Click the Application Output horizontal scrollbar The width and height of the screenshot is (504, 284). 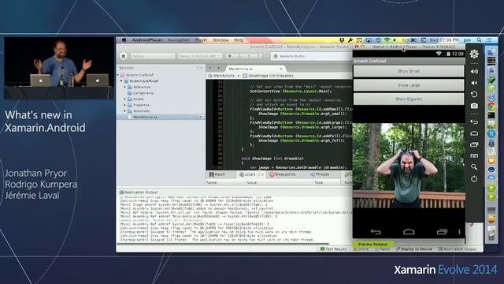coord(223,244)
